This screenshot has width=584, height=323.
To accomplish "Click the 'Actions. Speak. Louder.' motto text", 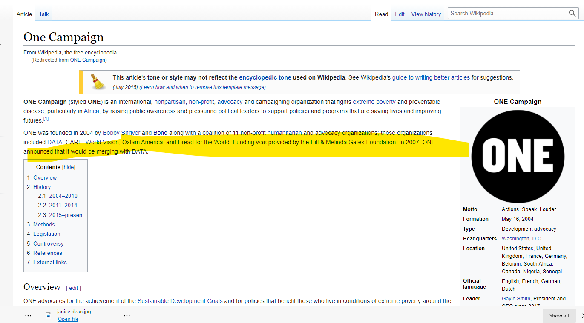I will pyautogui.click(x=529, y=209).
